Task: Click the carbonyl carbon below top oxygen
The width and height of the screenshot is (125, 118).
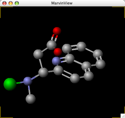Action: click(x=52, y=45)
